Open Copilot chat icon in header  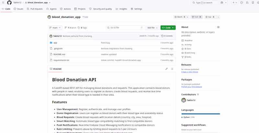click(x=222, y=3)
